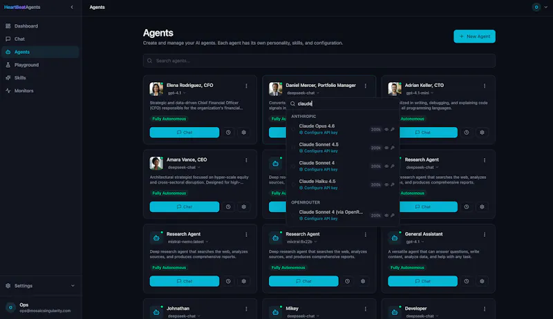This screenshot has width=553, height=319.
Task: Chat with the mistral-nemo Research Agent
Action: tap(185, 281)
